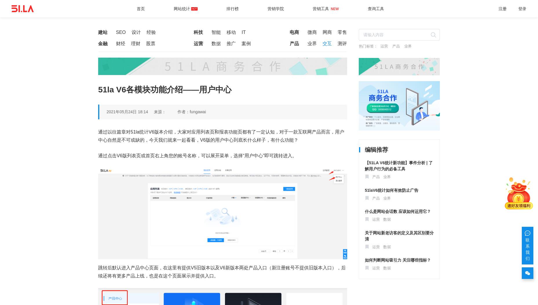The image size is (538, 305).
Task: Select the 经验 category
Action: tap(151, 32)
